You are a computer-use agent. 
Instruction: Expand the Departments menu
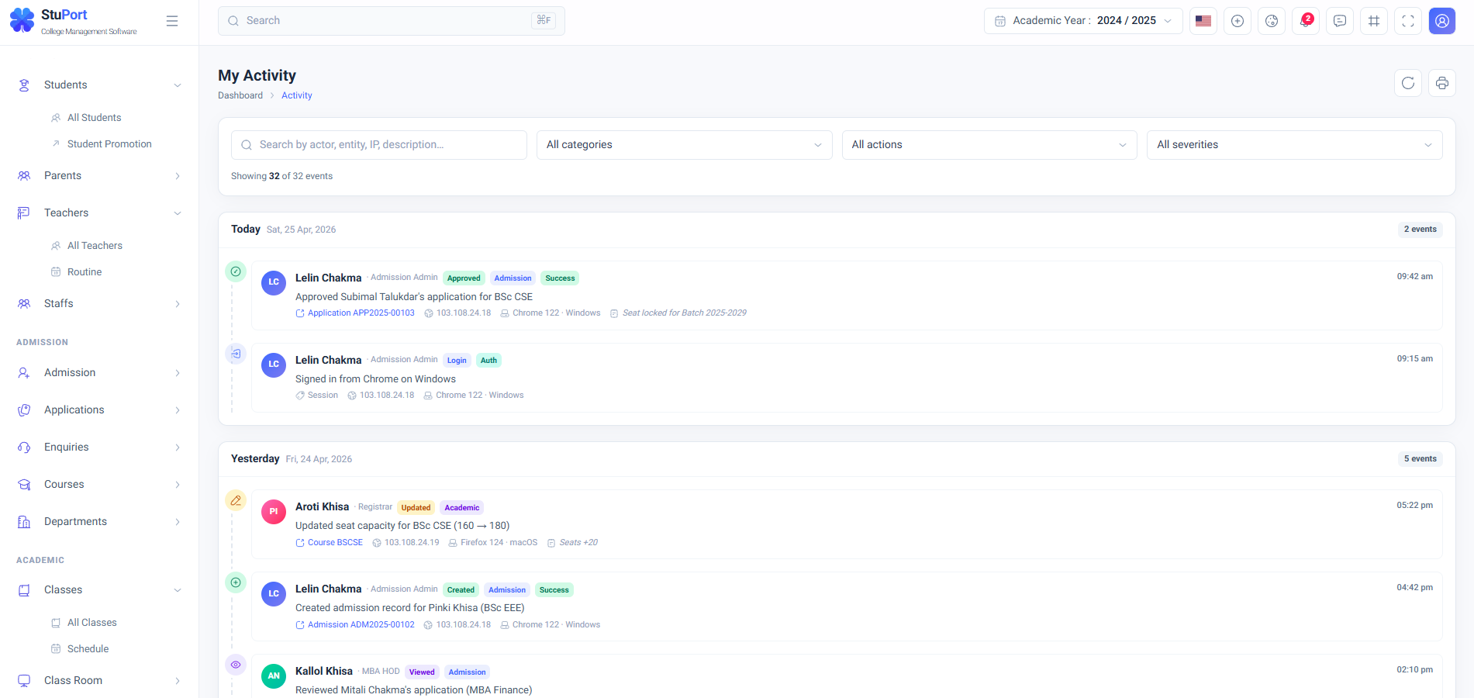(178, 522)
